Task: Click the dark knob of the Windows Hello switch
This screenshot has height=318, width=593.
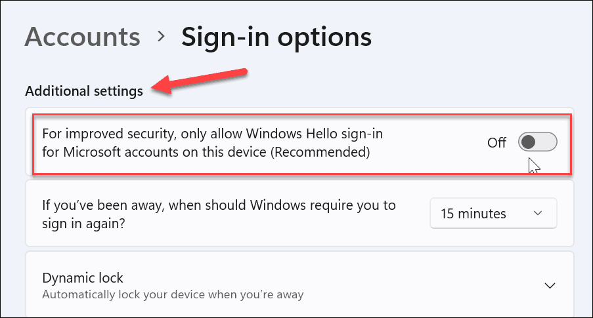Action: (x=529, y=142)
